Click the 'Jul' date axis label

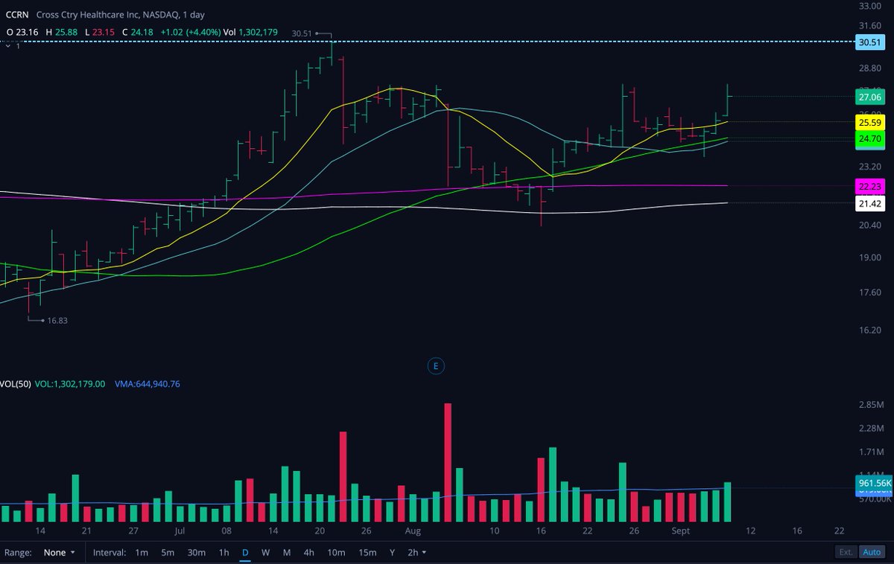(x=180, y=531)
